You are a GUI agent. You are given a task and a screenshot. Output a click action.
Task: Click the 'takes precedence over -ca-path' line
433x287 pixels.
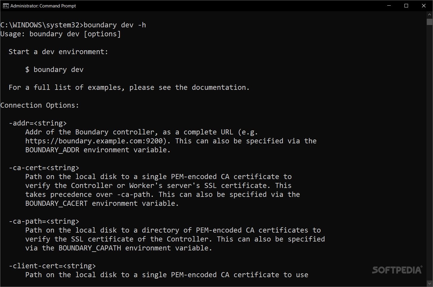click(163, 195)
